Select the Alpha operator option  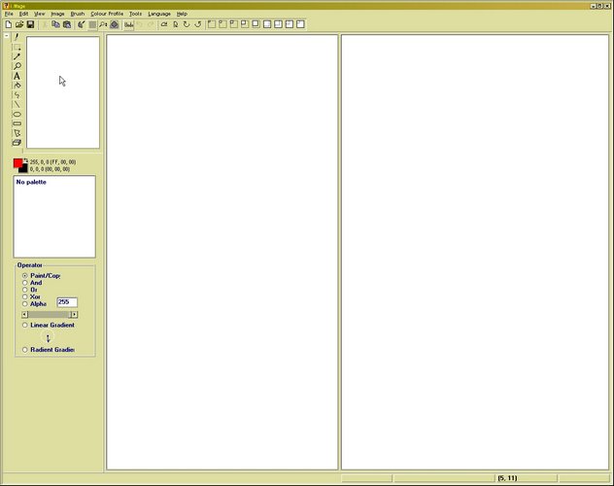[x=24, y=303]
